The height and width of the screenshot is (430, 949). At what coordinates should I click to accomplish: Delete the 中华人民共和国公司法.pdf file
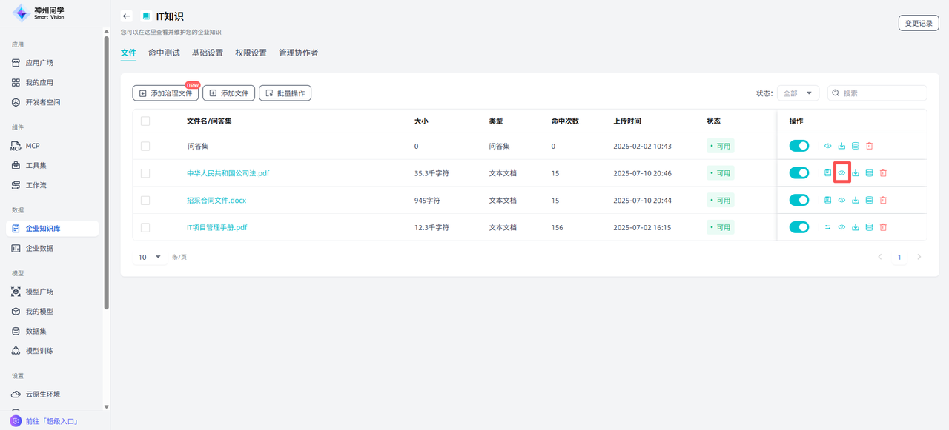coord(883,173)
